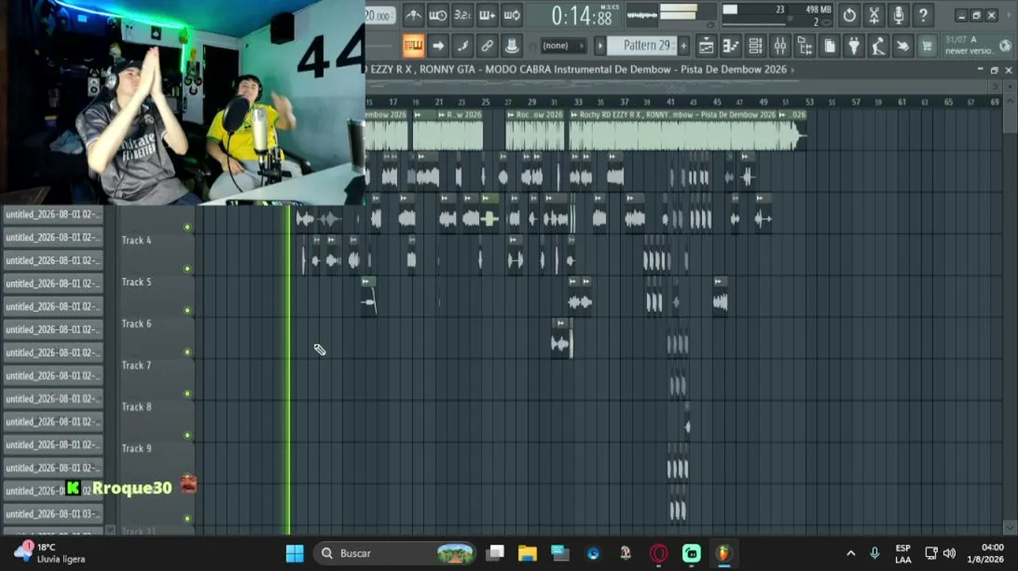Toggle blend recording (overdub) icon
This screenshot has height=571, width=1018.
487,15
